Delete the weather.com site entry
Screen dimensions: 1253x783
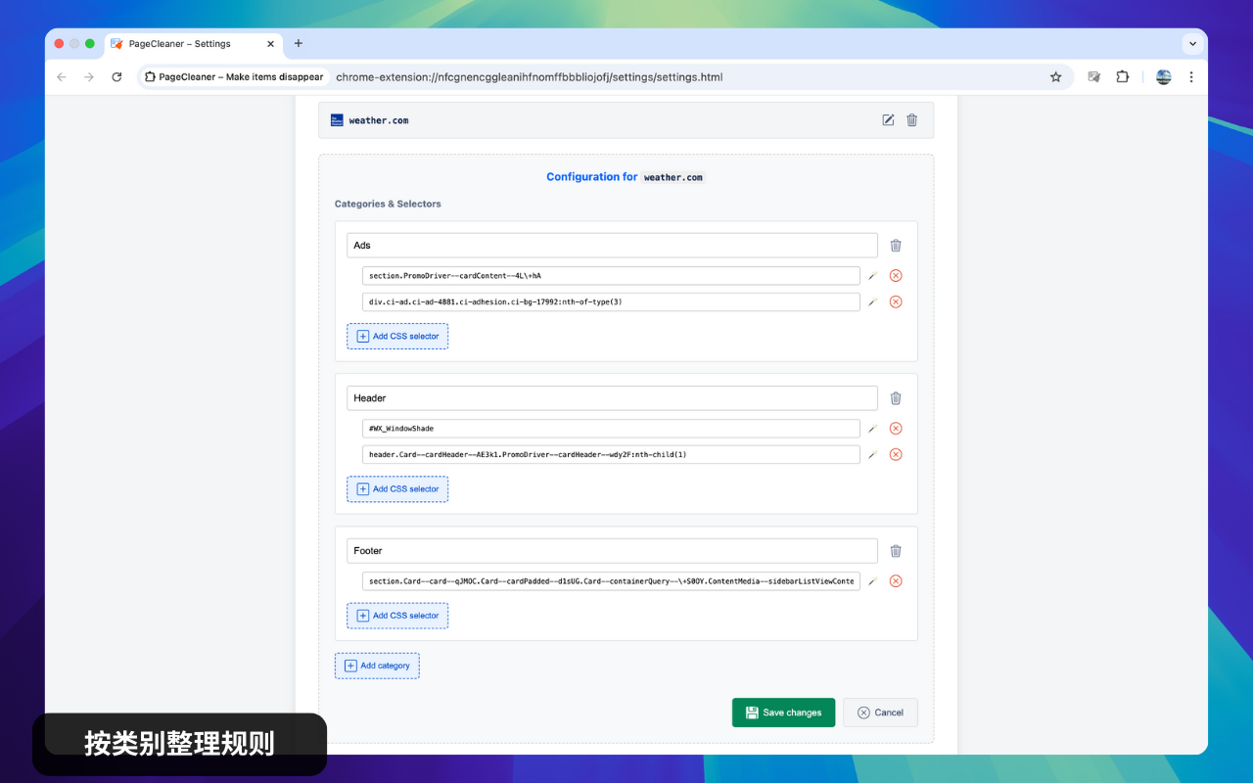coord(911,119)
